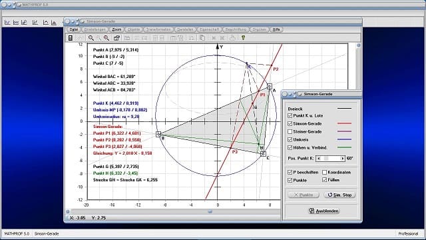The height and width of the screenshot is (240, 426).
Task: Disable the Füllen checkbox
Action: 324,180
